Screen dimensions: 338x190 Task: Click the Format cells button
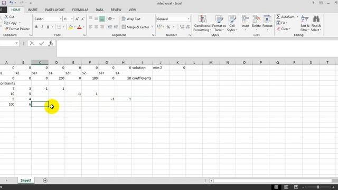(267, 23)
